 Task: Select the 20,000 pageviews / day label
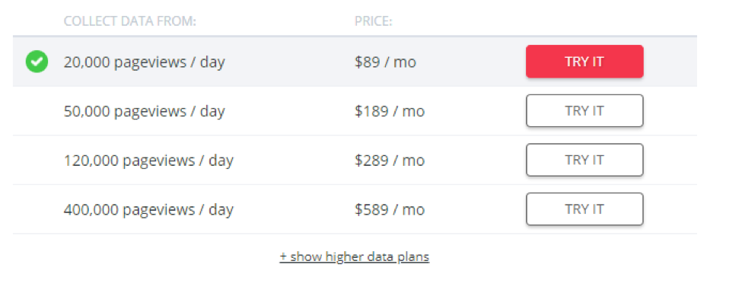(x=145, y=62)
